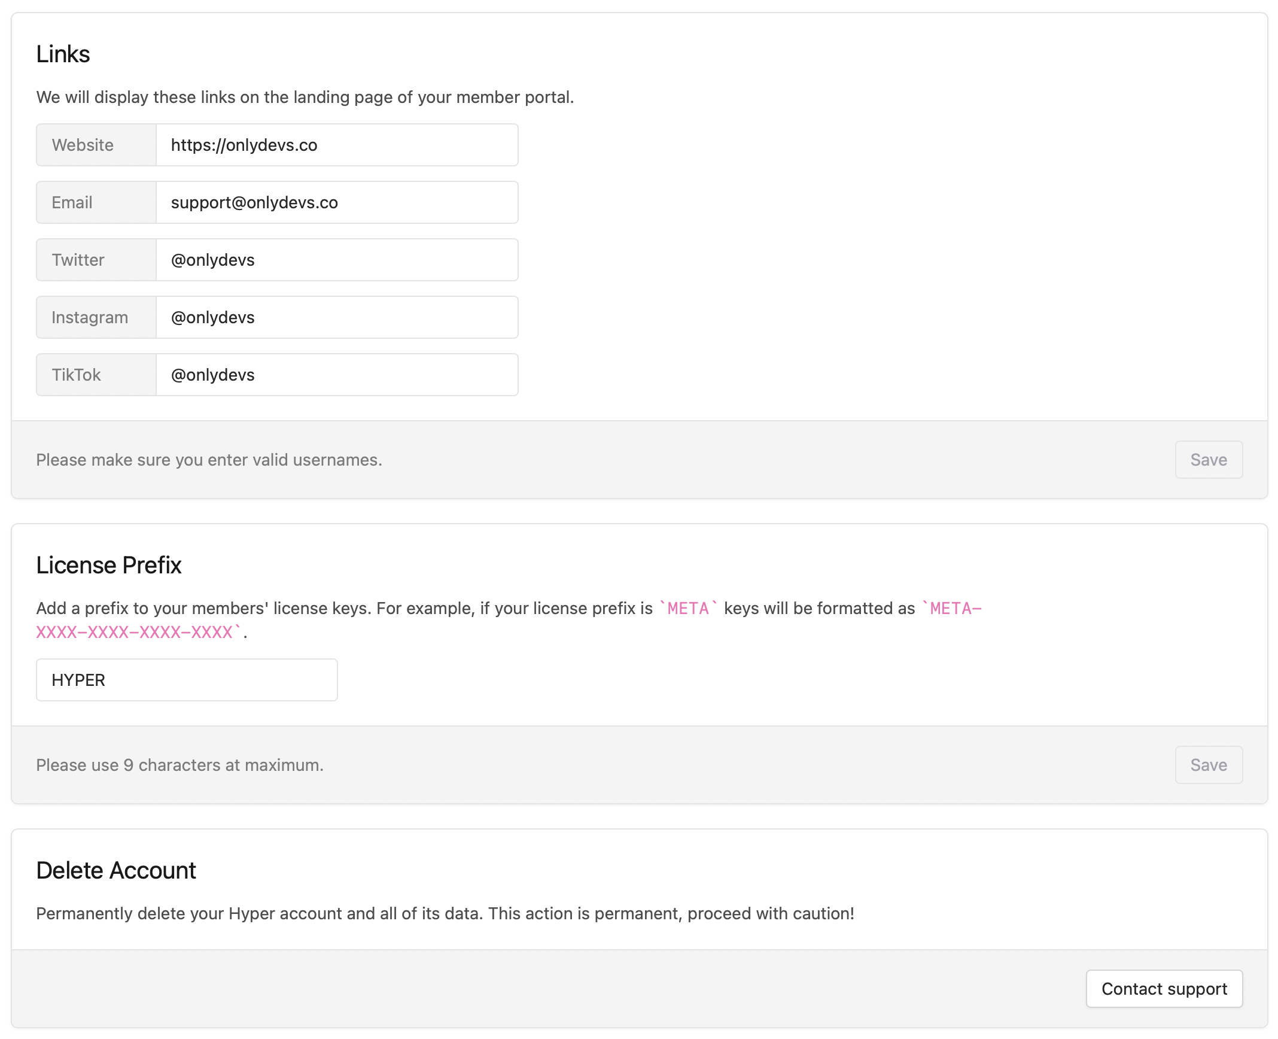Click the License Prefix heading
The width and height of the screenshot is (1278, 1039).
point(108,565)
